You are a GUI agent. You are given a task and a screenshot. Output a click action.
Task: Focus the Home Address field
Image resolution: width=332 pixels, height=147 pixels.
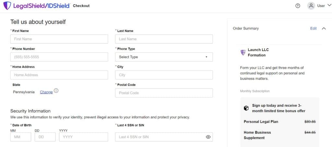point(59,75)
